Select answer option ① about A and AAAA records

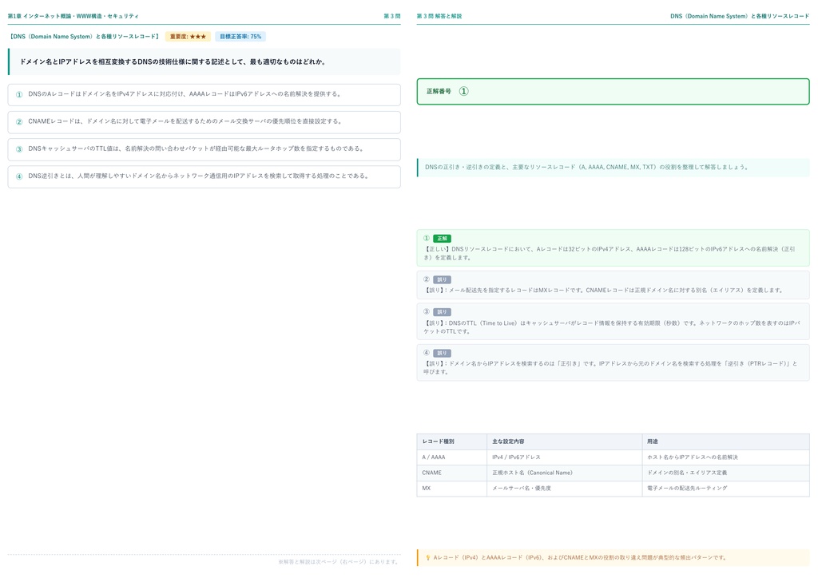[204, 95]
